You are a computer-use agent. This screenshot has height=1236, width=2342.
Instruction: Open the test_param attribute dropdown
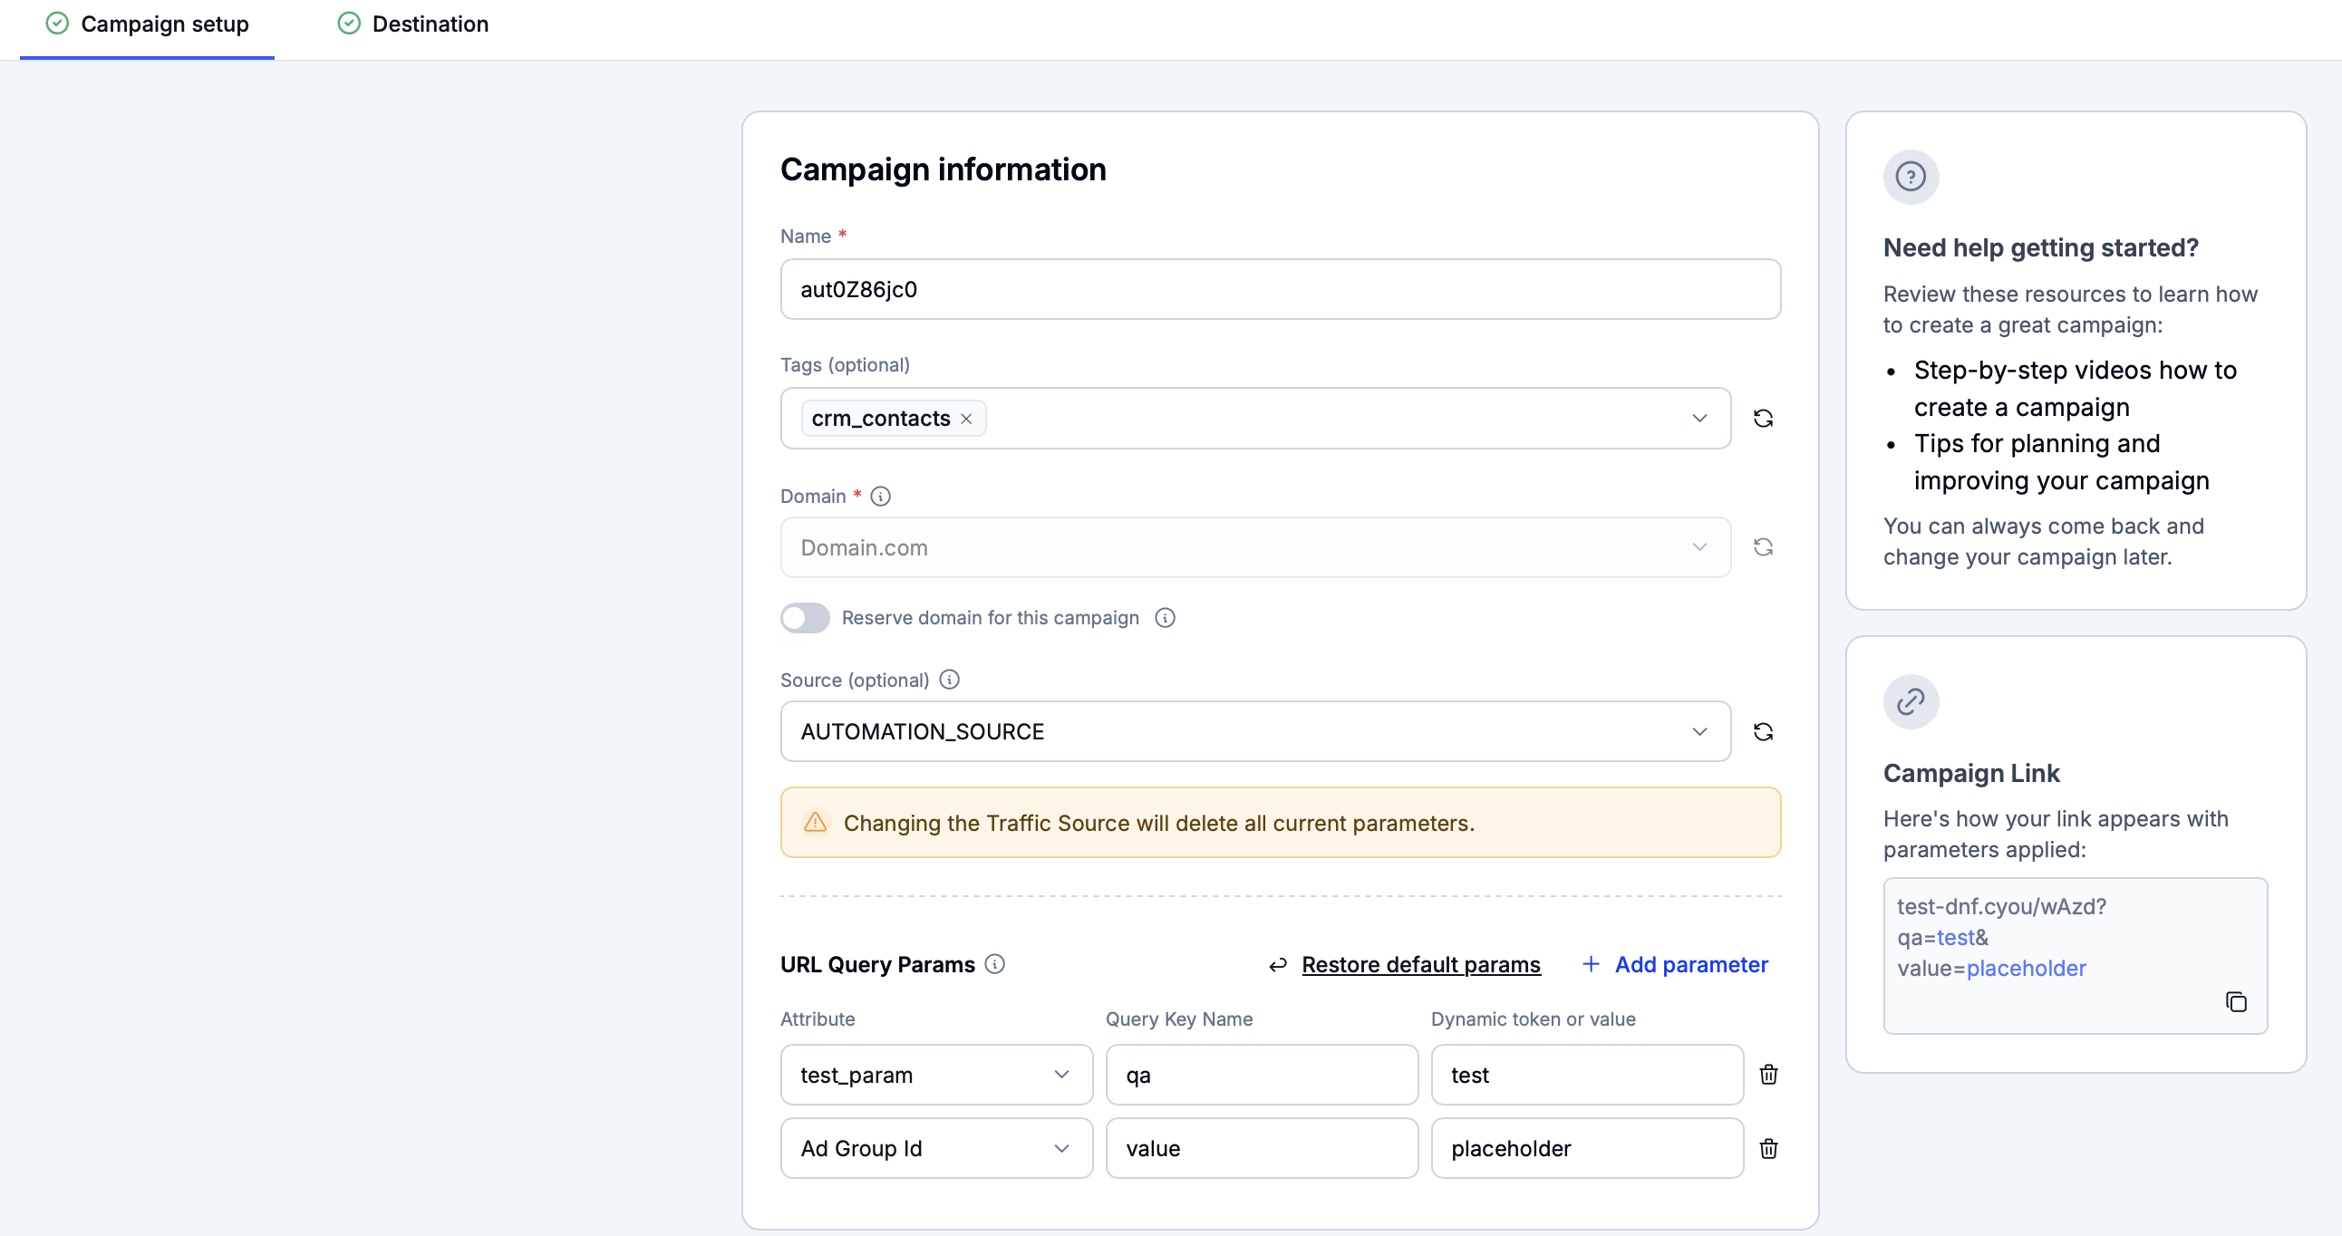pyautogui.click(x=936, y=1075)
